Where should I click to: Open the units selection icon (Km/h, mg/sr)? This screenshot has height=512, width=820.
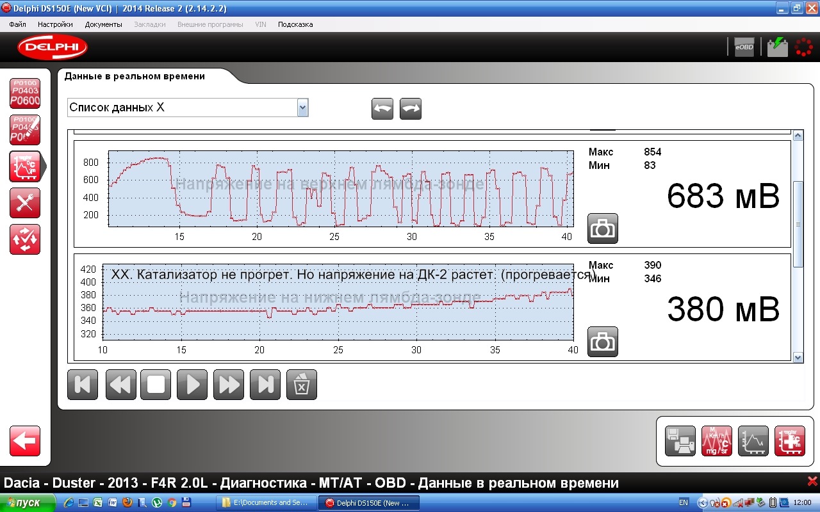717,441
